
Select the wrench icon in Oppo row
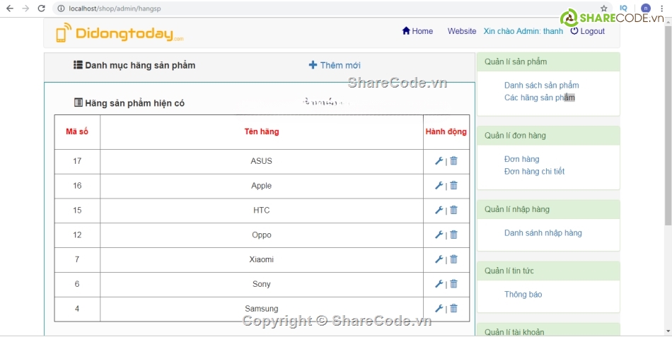[439, 235]
